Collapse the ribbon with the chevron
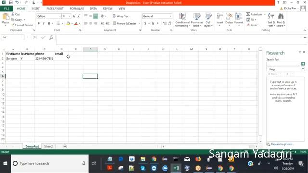The width and height of the screenshot is (308, 173). pos(305,30)
